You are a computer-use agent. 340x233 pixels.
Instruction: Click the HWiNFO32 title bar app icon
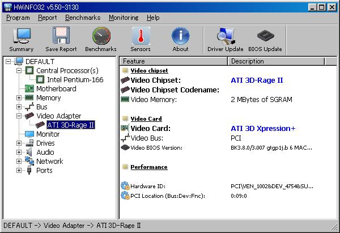pyautogui.click(x=7, y=7)
